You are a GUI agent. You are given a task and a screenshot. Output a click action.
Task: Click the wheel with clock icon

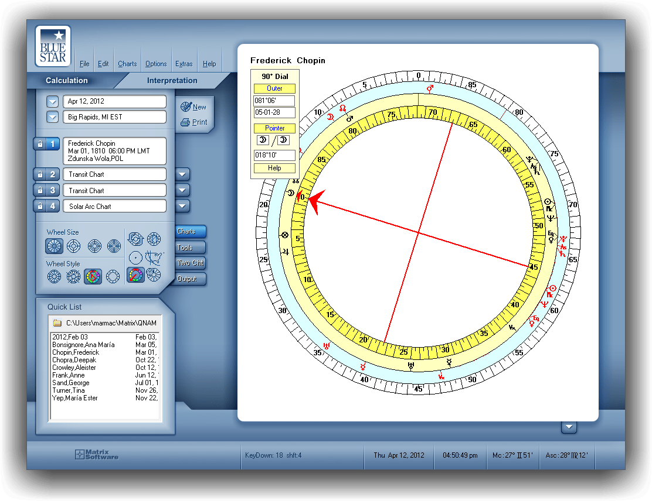pos(154,274)
